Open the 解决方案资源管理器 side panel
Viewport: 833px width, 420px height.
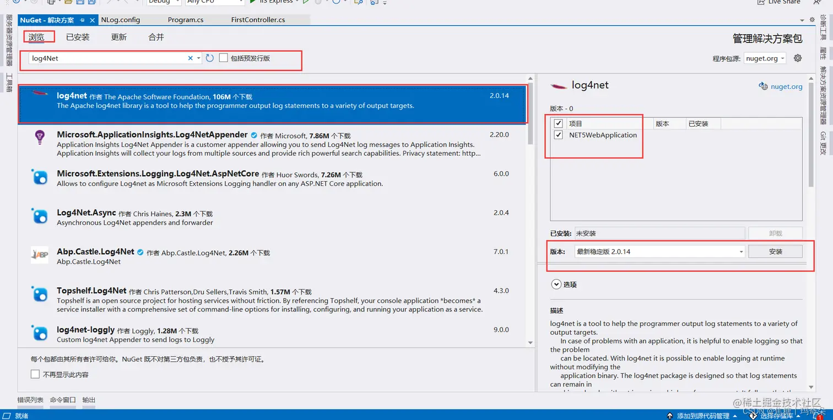point(823,96)
